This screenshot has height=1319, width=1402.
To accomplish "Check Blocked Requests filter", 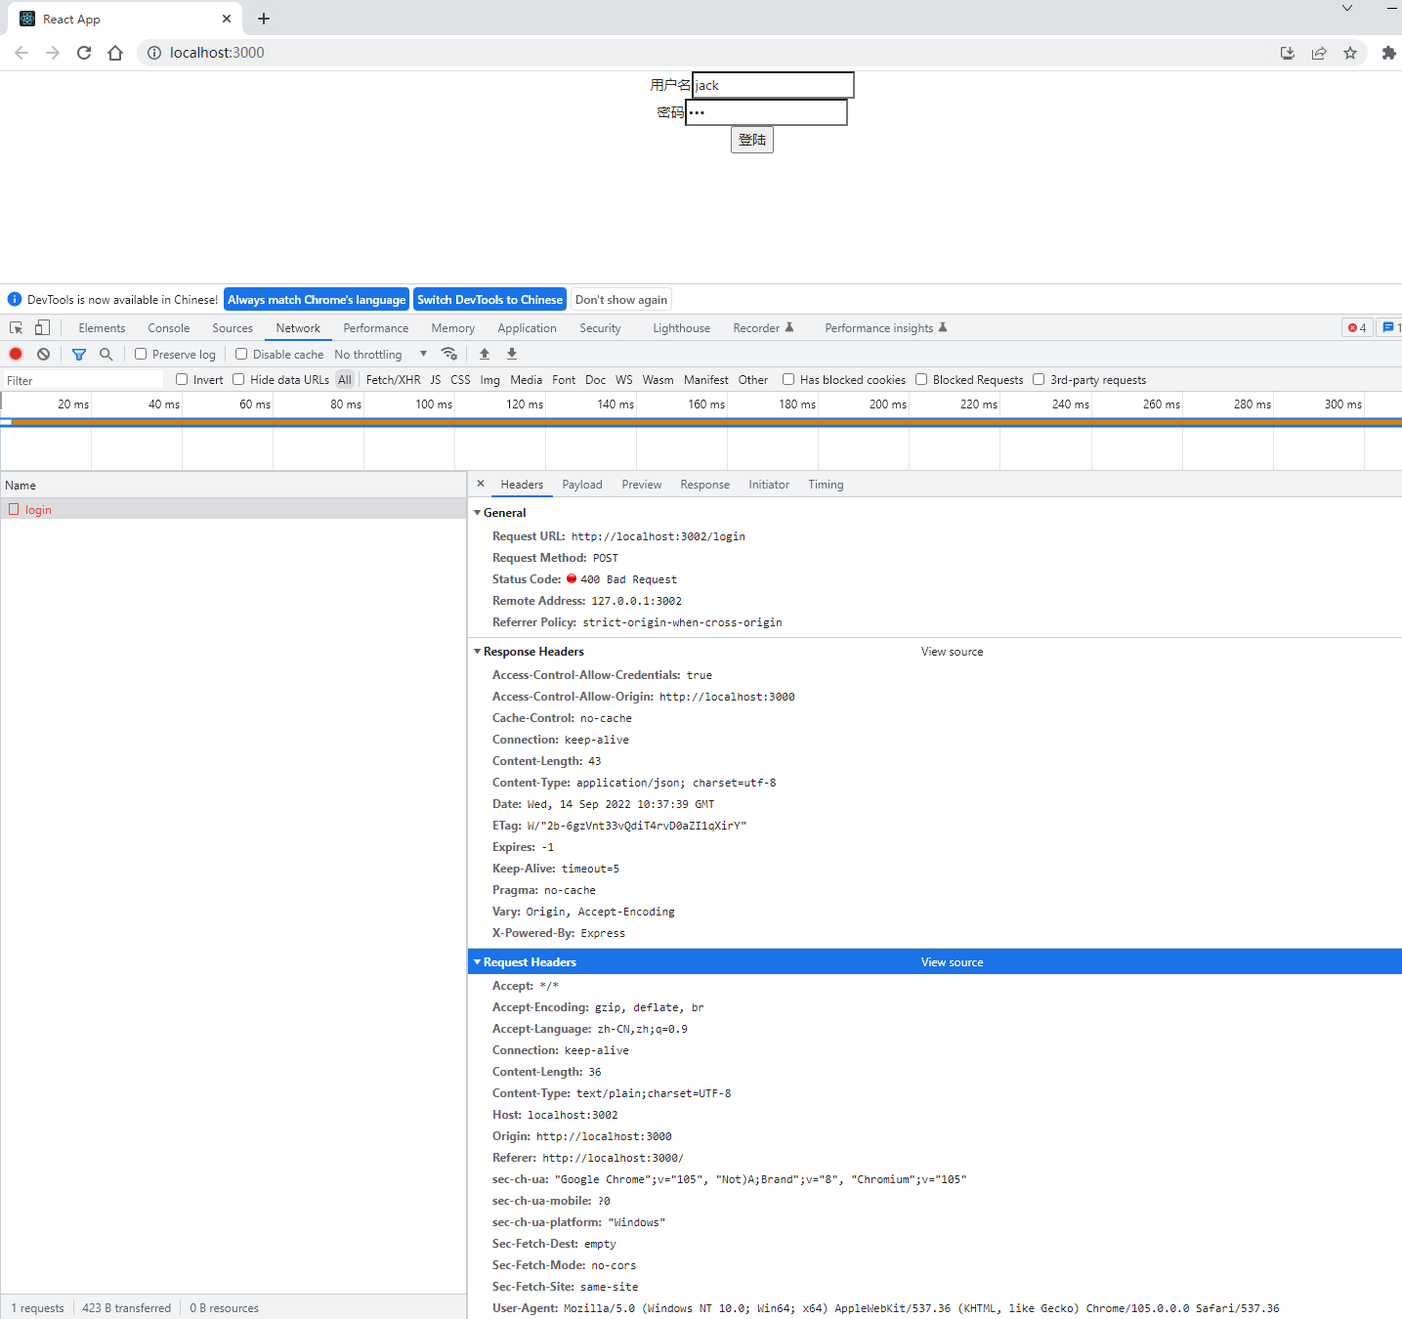I will (x=921, y=379).
